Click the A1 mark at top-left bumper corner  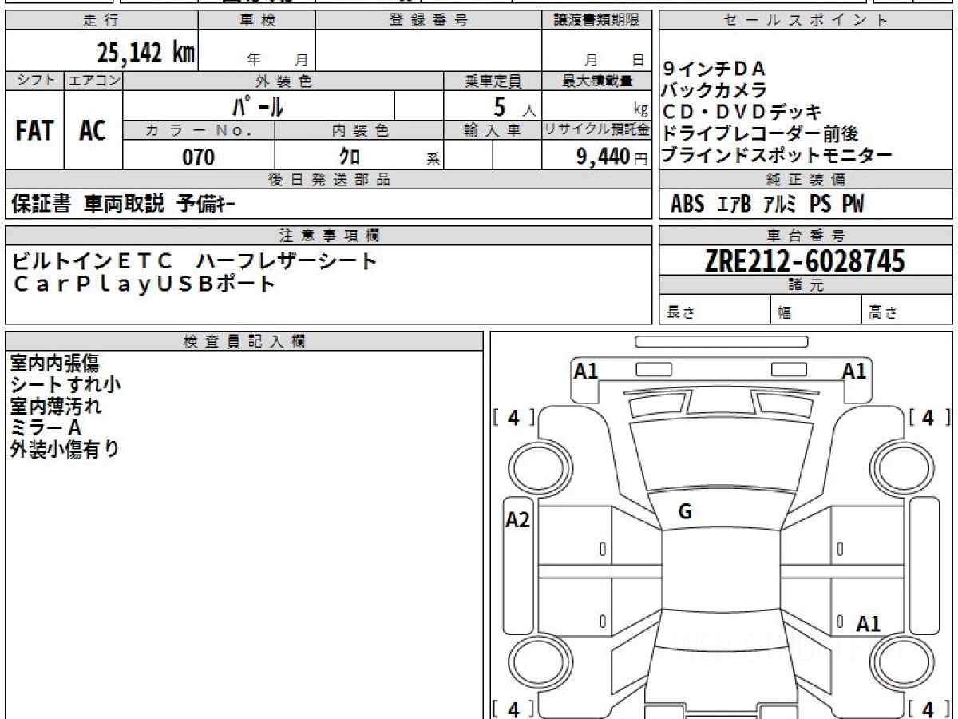[586, 371]
